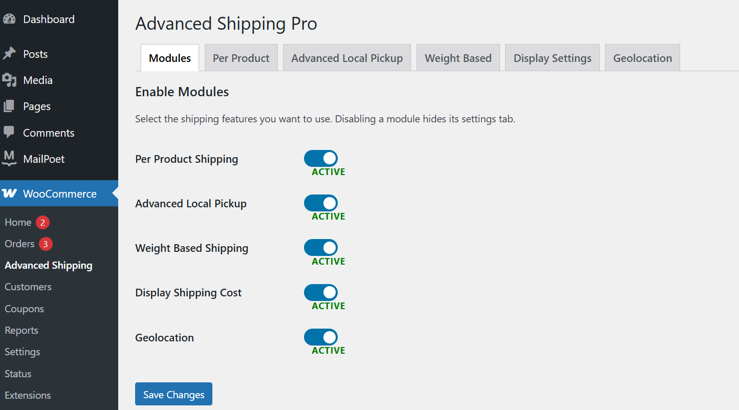Select the Media library icon
739x410 pixels.
10,80
